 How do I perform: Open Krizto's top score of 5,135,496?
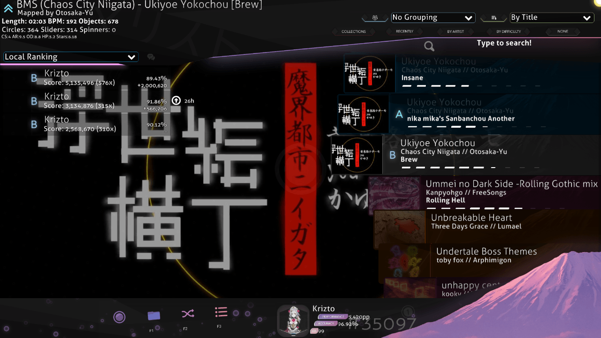[80, 78]
